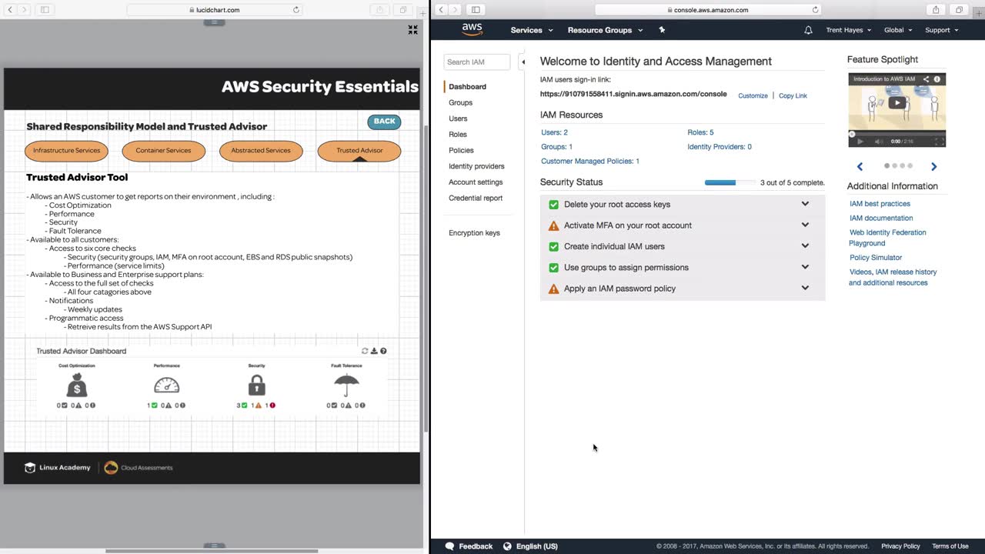Viewport: 985px width, 554px height.
Task: Open the Support dropdown menu
Action: [x=941, y=30]
